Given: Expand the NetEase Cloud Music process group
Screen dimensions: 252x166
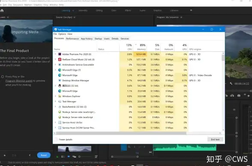Looking at the screenshot, I should click(55, 59).
